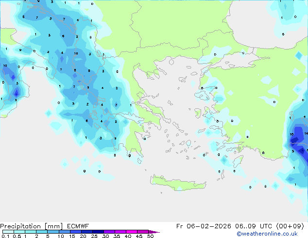
Task: Click the 25–30 mm dark blue swatch
Action: [98, 232]
